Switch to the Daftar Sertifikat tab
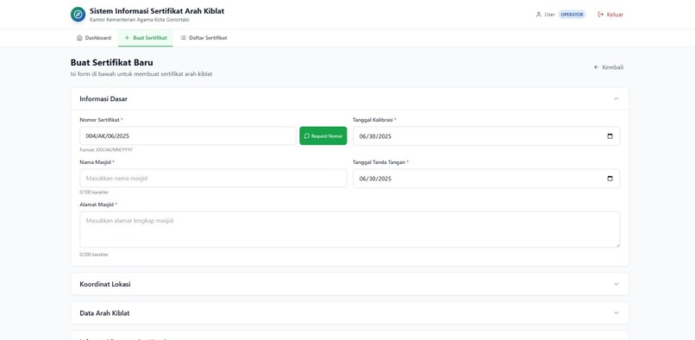The width and height of the screenshot is (695, 340). 203,38
